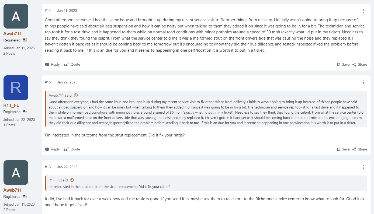Viewport: 374px width, 214px height.
Task: Jump to the quoted Aweb711 post via the arrow icon
Action: (x=76, y=95)
